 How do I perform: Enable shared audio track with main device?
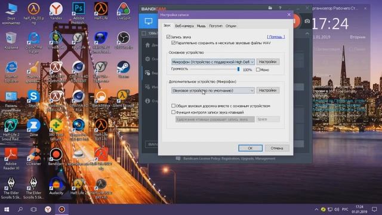pos(173,106)
